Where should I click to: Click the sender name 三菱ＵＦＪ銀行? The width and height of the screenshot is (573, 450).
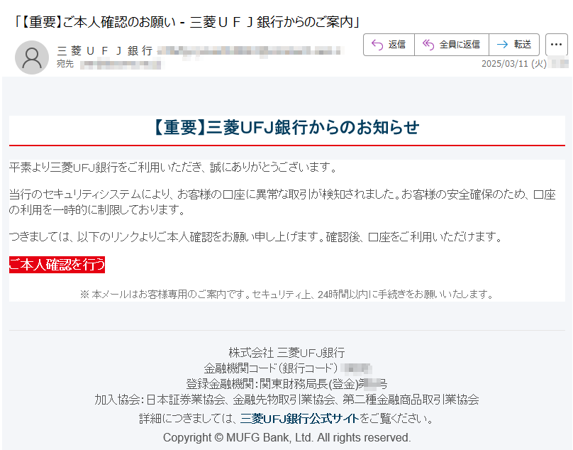coord(105,51)
